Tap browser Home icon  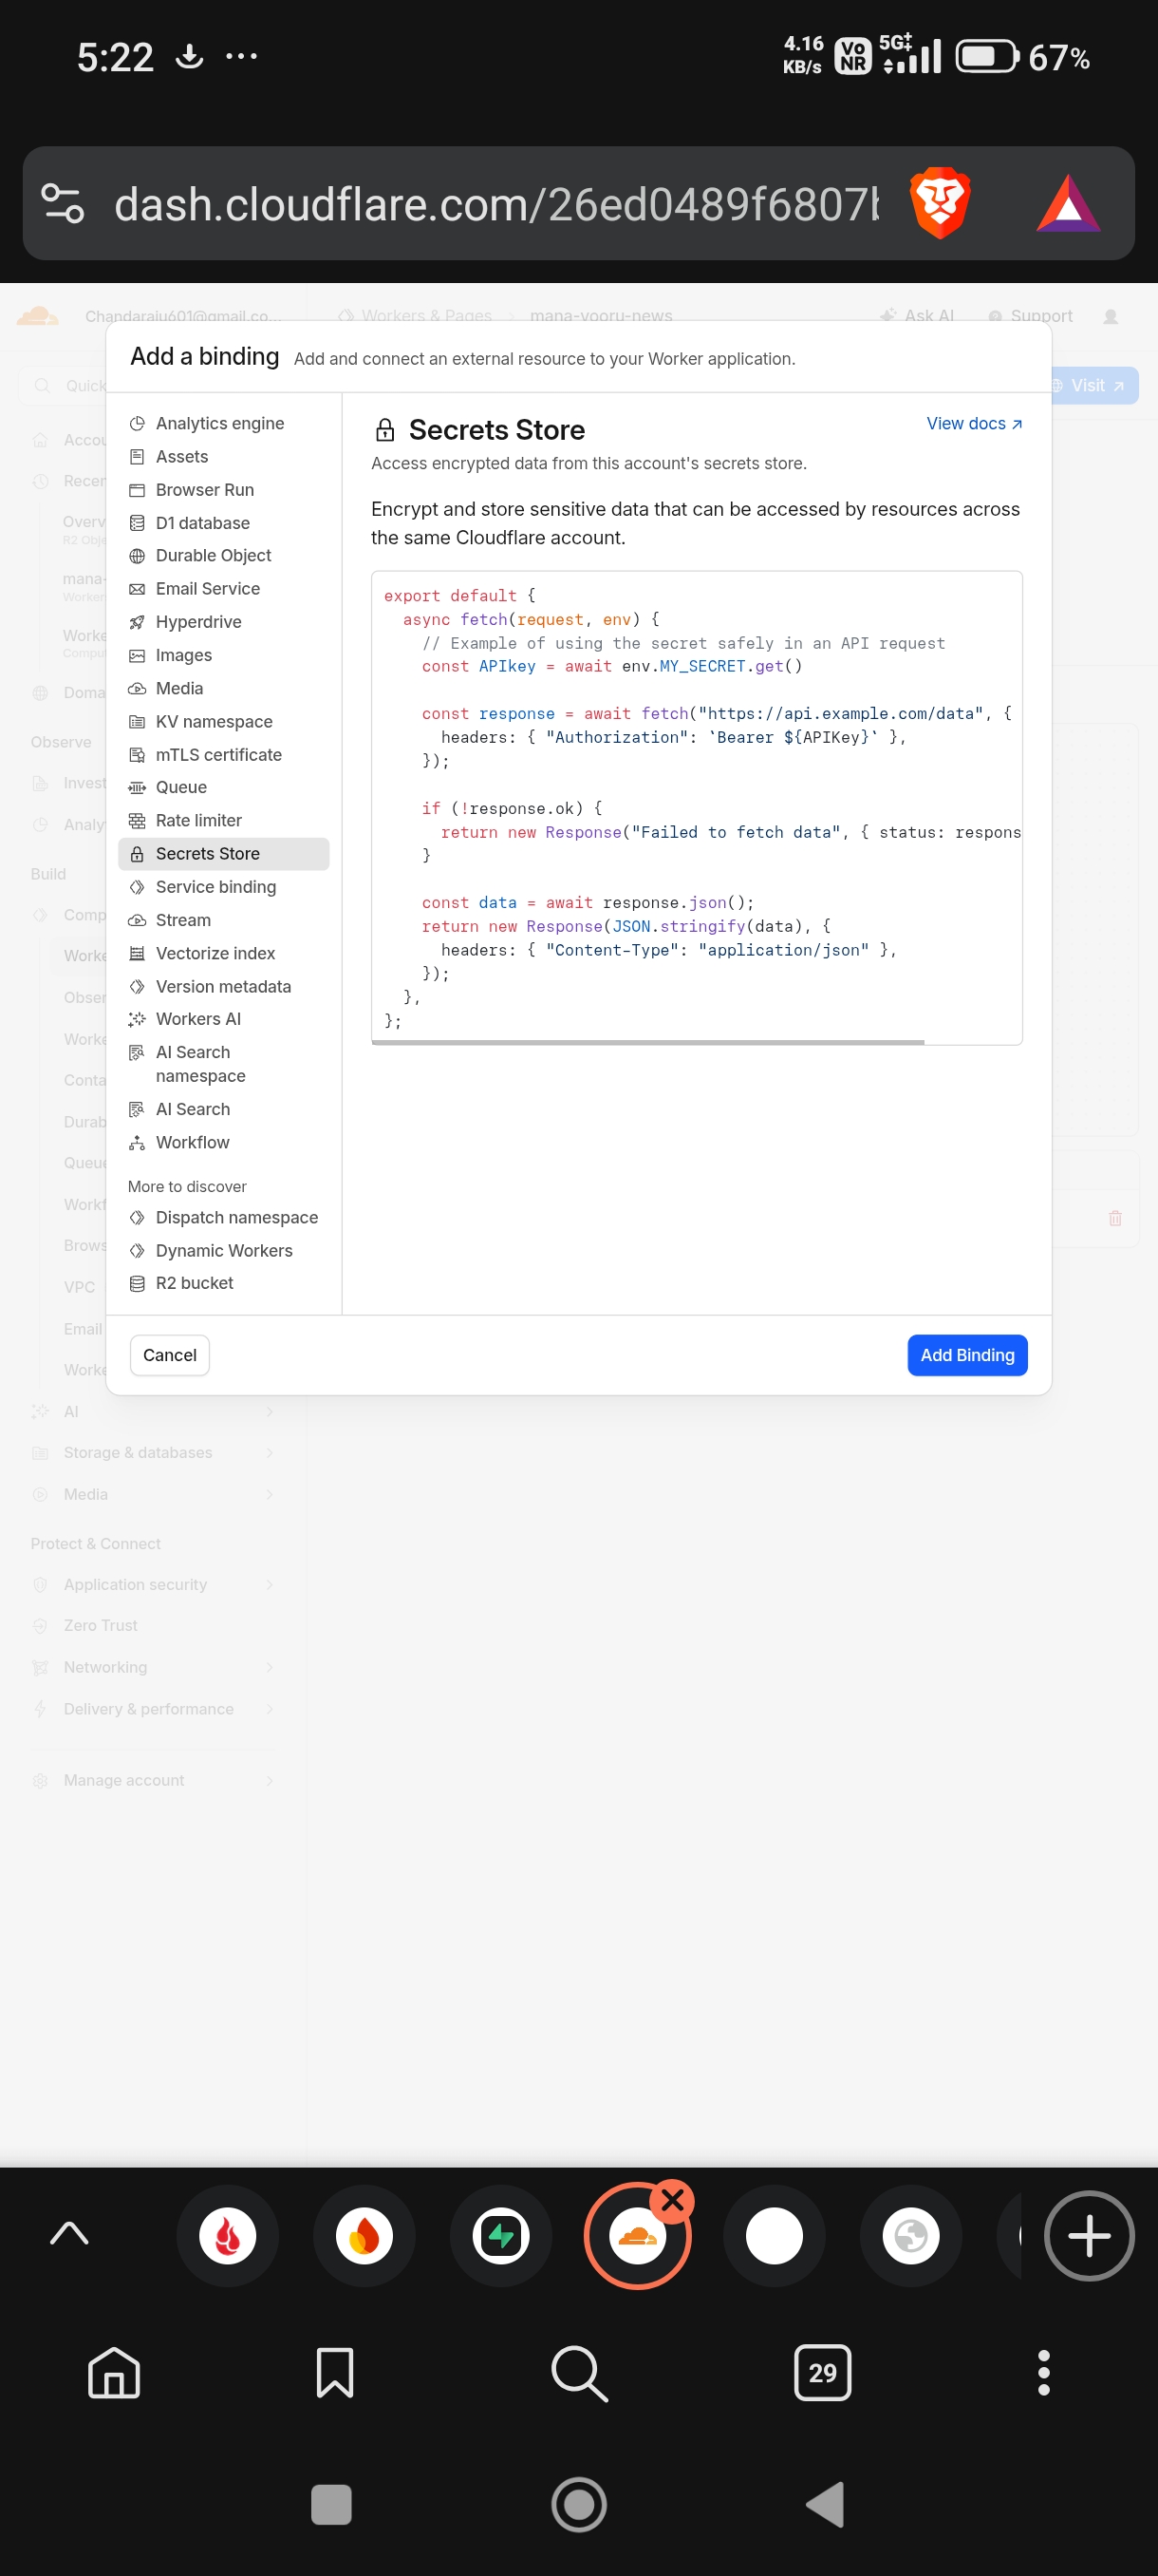pyautogui.click(x=114, y=2372)
